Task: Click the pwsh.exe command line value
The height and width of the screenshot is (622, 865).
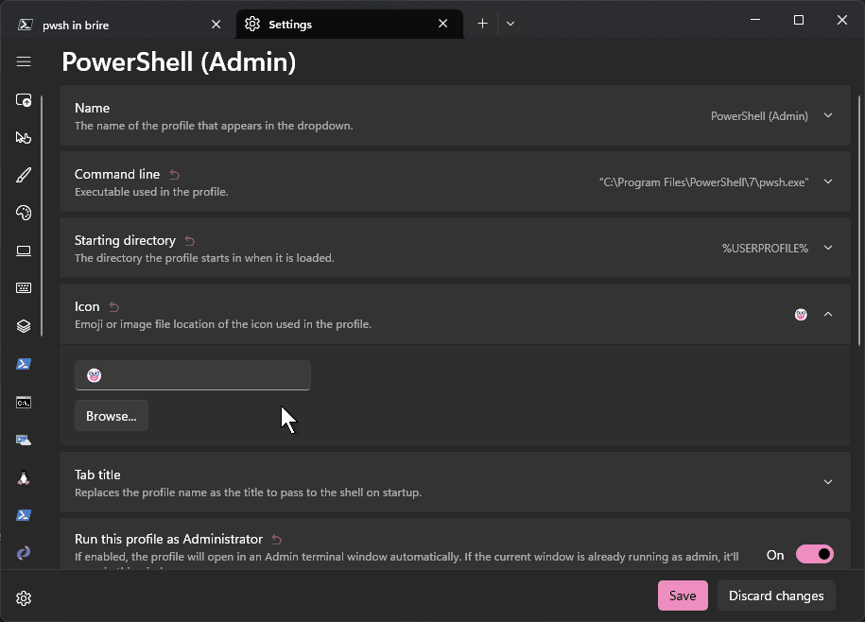Action: point(704,181)
